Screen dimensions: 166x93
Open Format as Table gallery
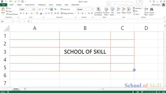coord(106,12)
